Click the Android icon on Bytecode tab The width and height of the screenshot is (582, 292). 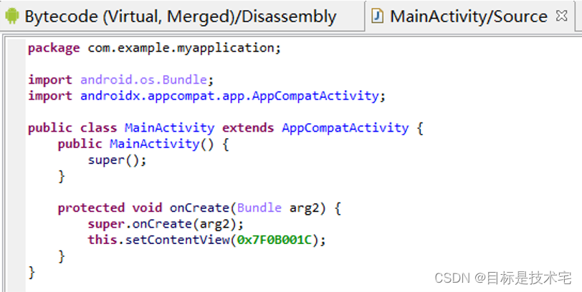(12, 16)
